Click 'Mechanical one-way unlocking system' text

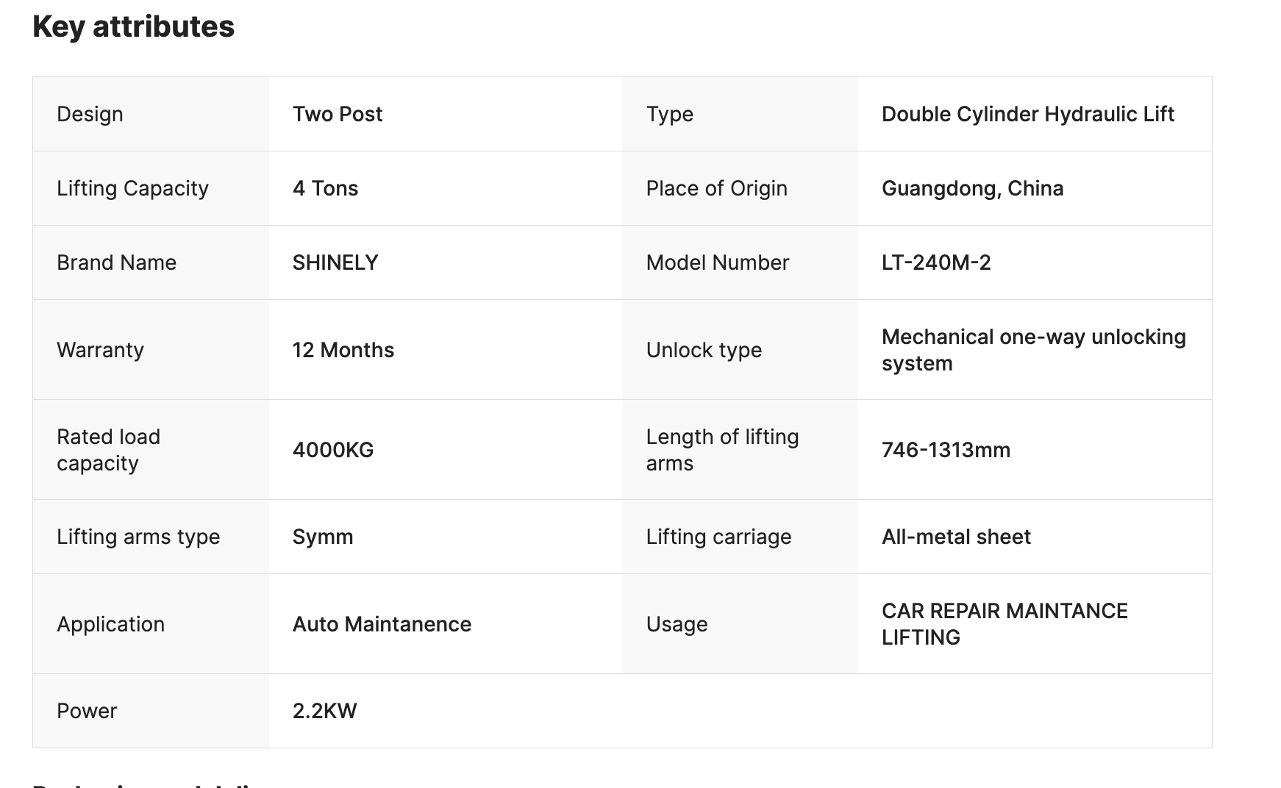[1033, 350]
